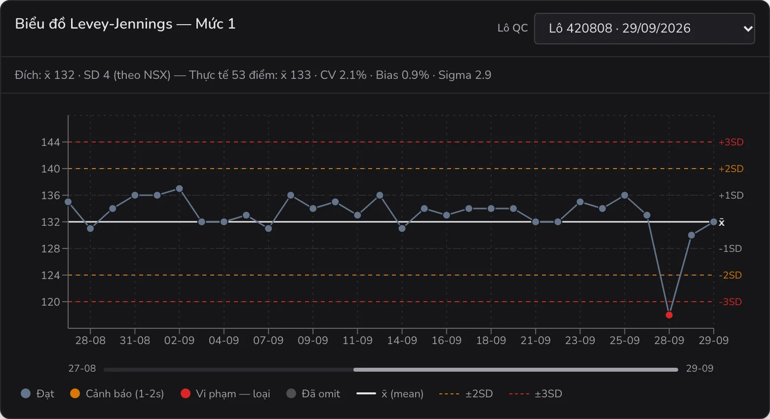Open the Lô QC lot dropdown
This screenshot has height=419, width=770.
[x=644, y=29]
